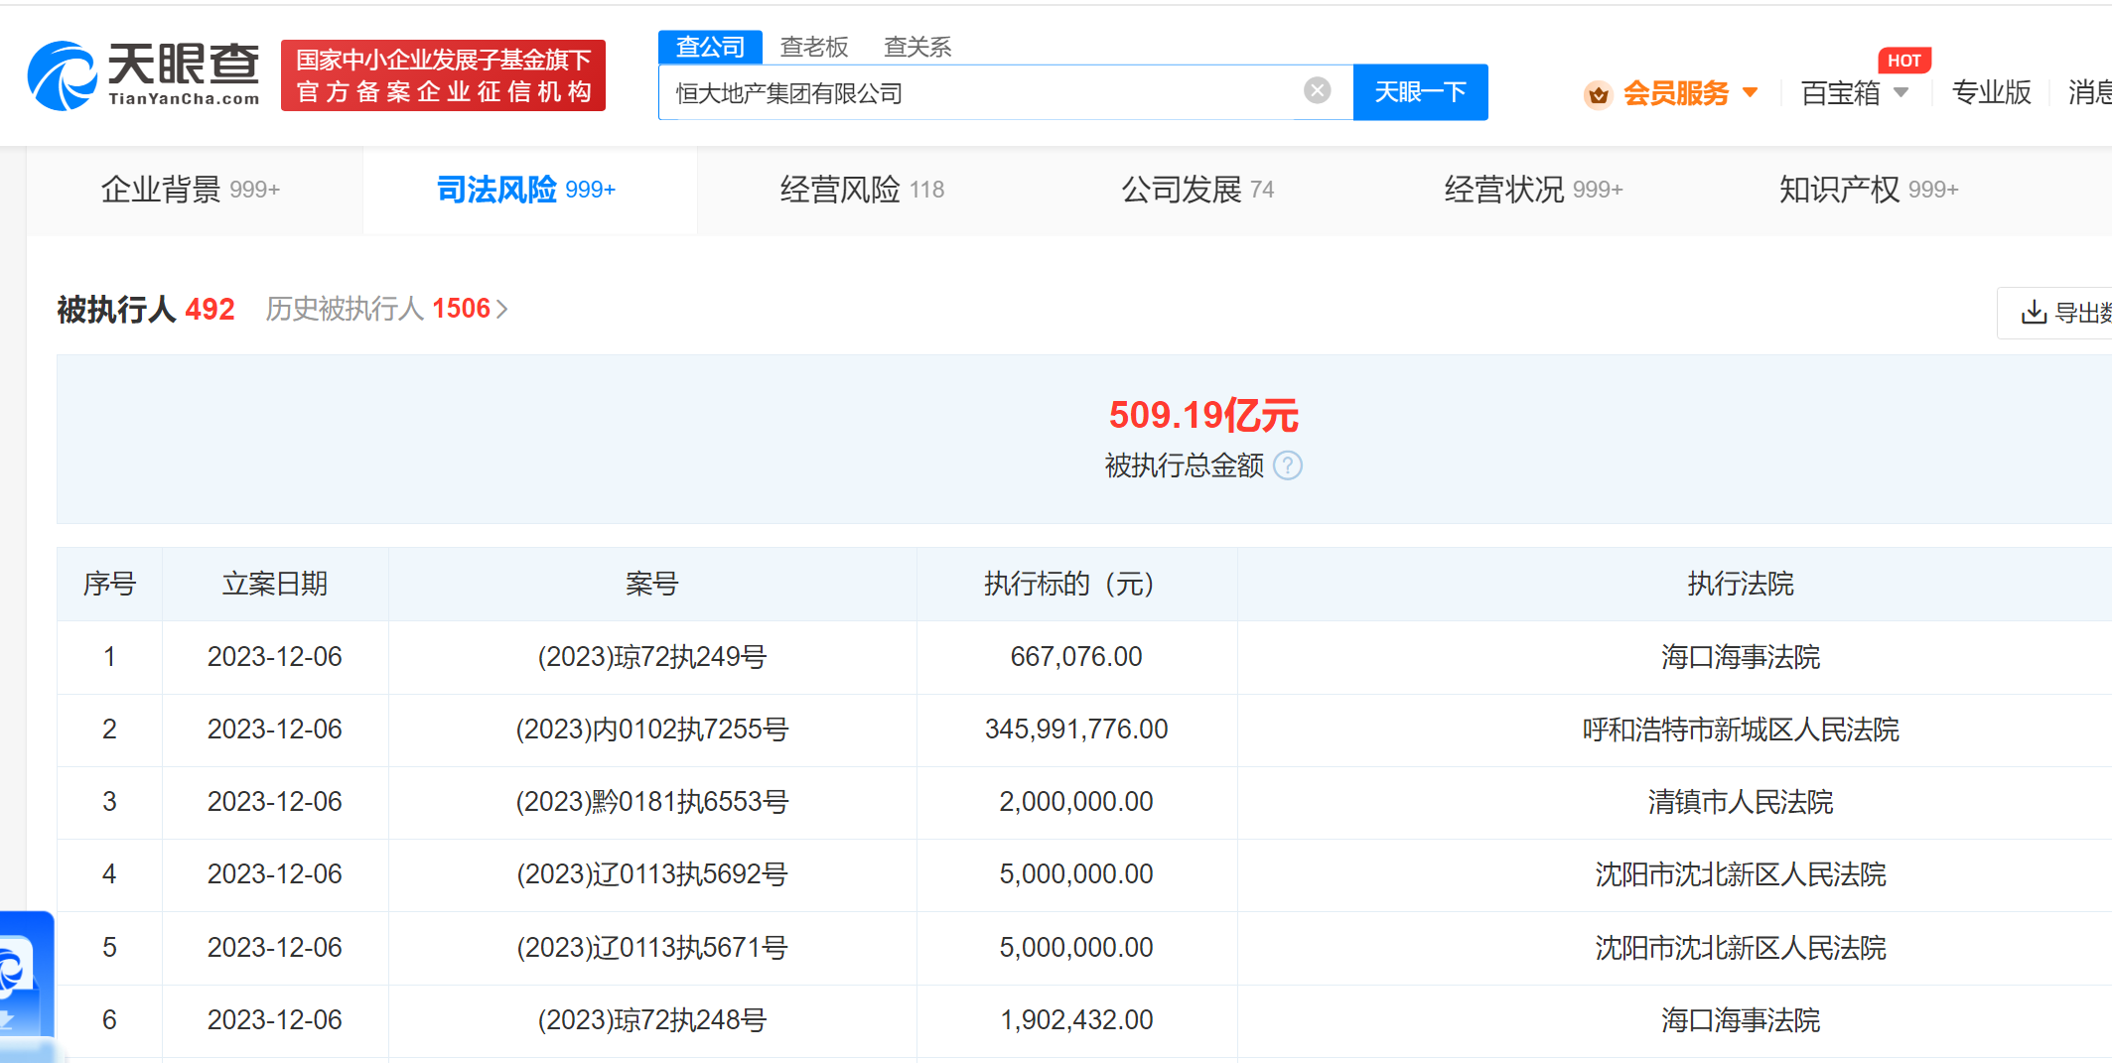2112x1063 pixels.
Task: Open 历史被执行人 1506 list
Action: pyautogui.click(x=386, y=309)
